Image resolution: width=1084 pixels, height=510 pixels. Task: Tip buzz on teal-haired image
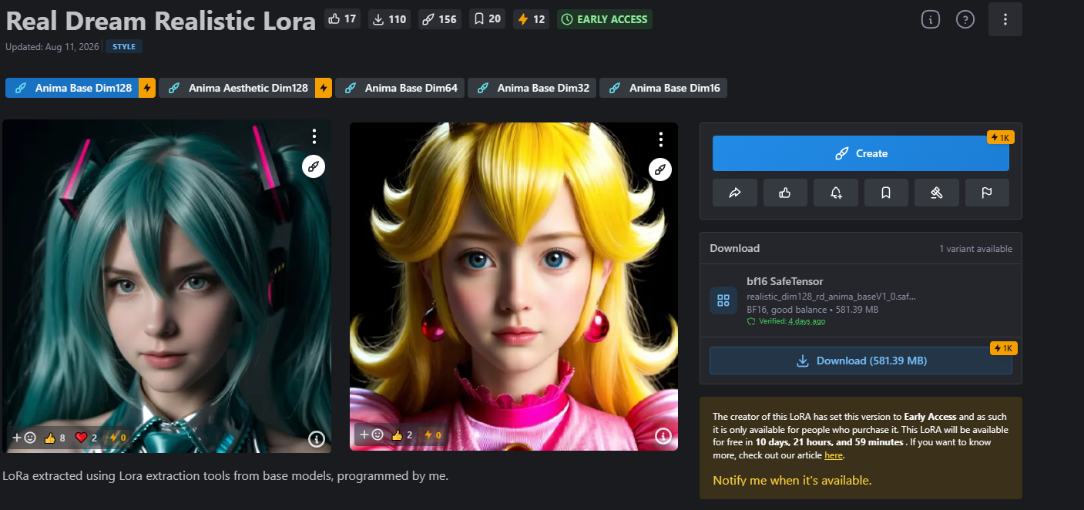117,438
